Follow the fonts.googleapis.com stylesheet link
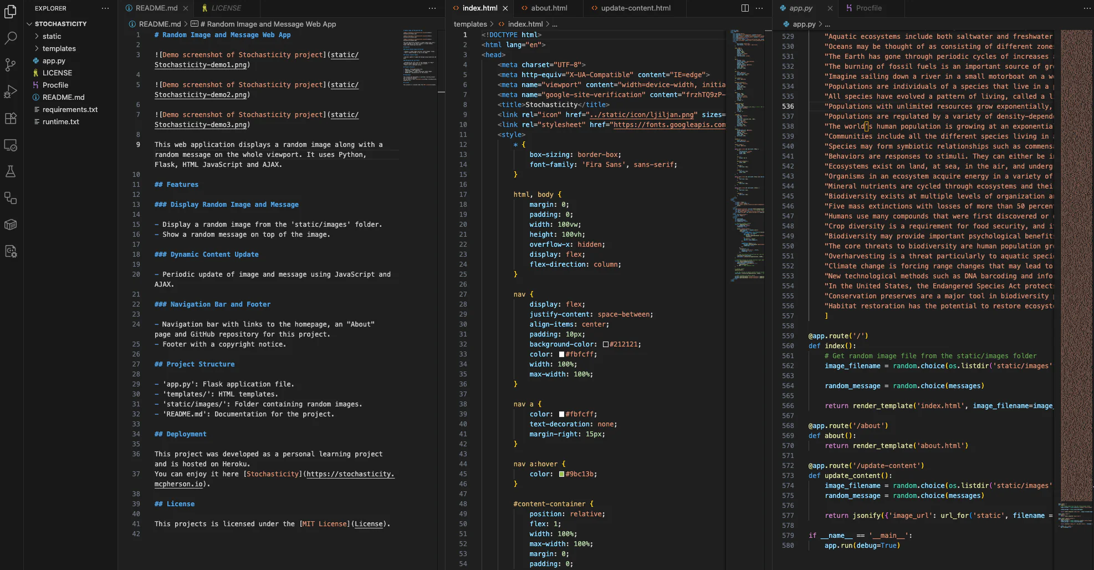The height and width of the screenshot is (570, 1094). click(x=669, y=125)
